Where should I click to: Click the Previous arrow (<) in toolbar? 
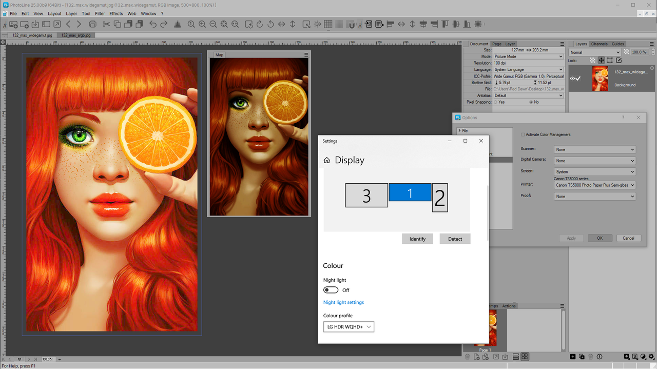click(x=68, y=24)
